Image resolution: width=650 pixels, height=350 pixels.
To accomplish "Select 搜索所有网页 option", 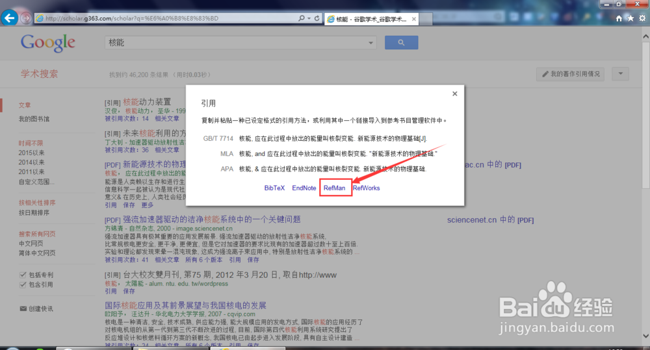I will coord(37,234).
